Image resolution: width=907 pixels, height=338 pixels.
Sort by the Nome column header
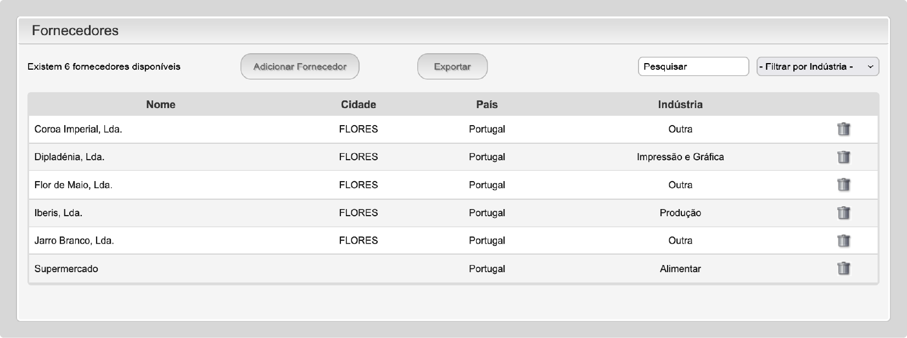[x=161, y=105]
